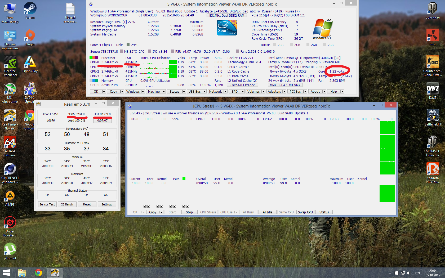445x278 pixels.
Task: Open the Battlefield 3 desktop icon
Action: (433, 118)
